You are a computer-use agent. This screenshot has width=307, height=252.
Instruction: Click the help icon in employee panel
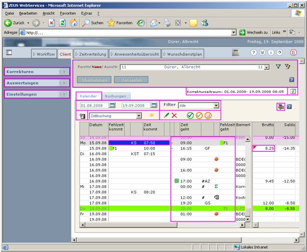(x=292, y=80)
